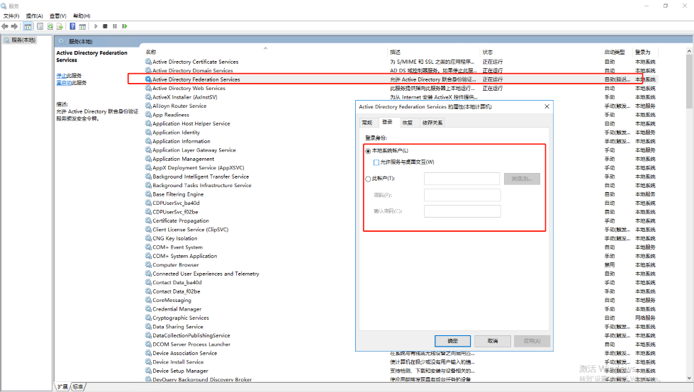Image resolution: width=694 pixels, height=392 pixels.
Task: Click the scrollbar up arrow of services list
Action: point(689,52)
